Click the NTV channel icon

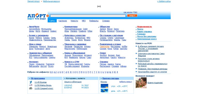(x=31, y=88)
